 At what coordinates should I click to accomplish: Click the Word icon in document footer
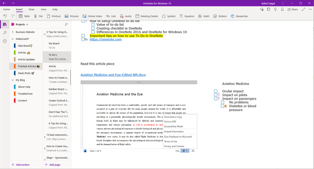[85, 151]
